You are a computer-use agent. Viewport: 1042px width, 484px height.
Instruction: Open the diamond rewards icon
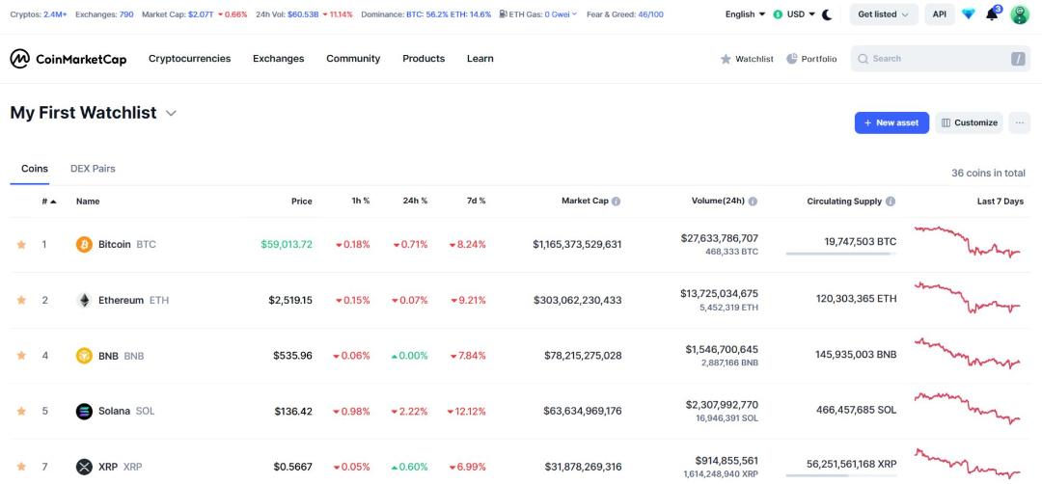coord(969,13)
